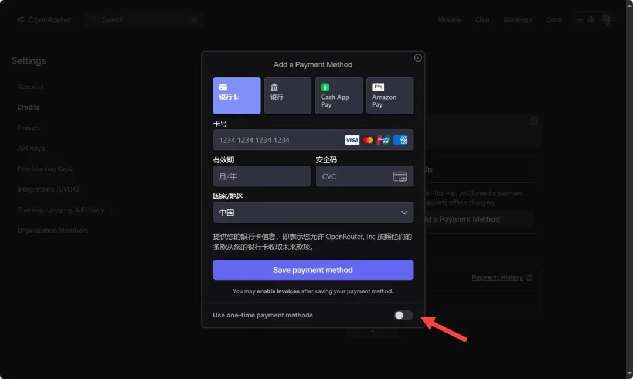Image resolution: width=633 pixels, height=379 pixels.
Task: Open the Models menu item
Action: [x=449, y=20]
